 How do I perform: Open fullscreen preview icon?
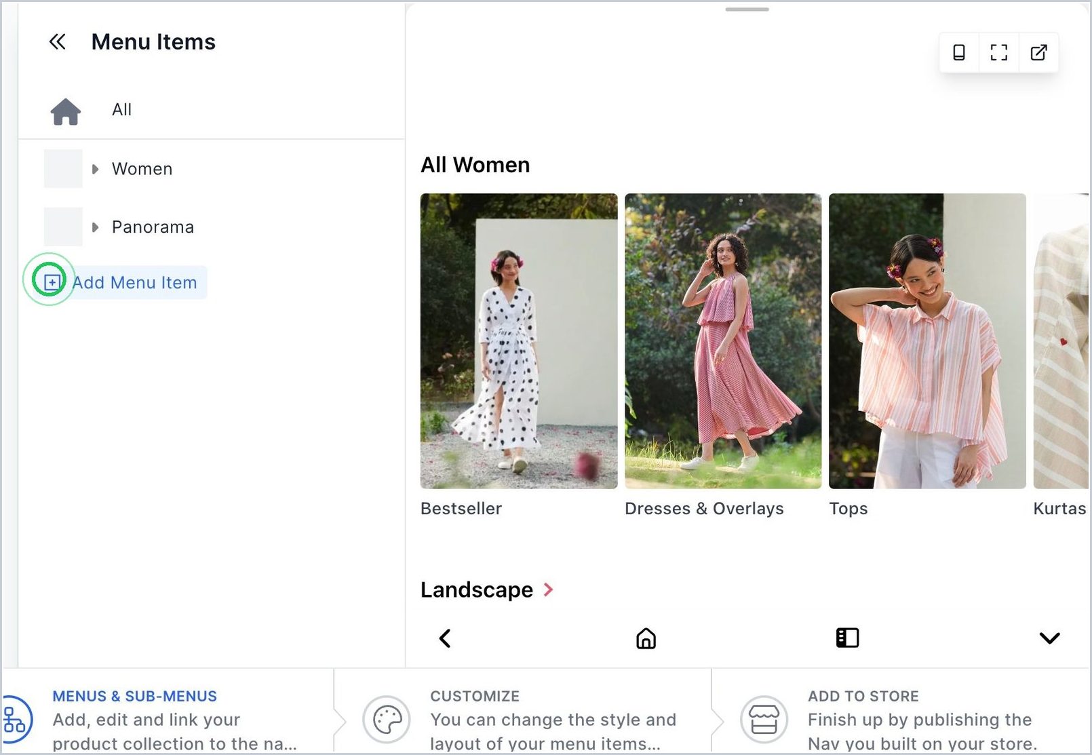click(999, 52)
